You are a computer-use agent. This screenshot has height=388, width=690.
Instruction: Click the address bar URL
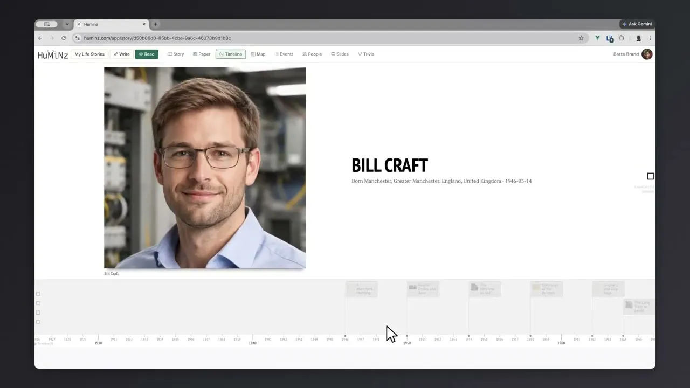pyautogui.click(x=157, y=38)
